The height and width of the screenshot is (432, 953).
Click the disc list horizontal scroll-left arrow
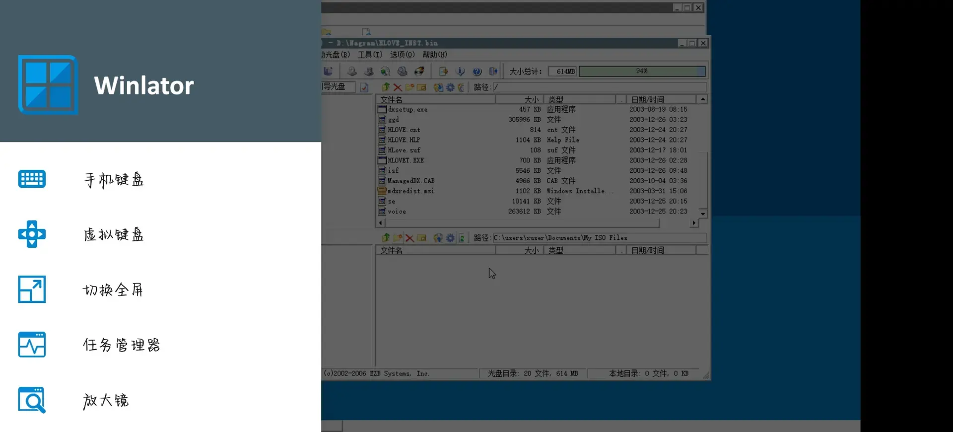point(380,223)
